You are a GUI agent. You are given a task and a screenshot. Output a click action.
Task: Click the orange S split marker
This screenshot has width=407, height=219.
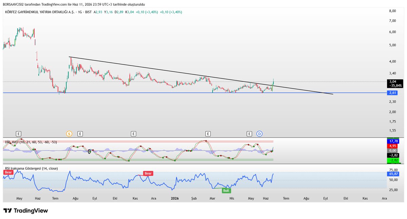pyautogui.click(x=69, y=134)
